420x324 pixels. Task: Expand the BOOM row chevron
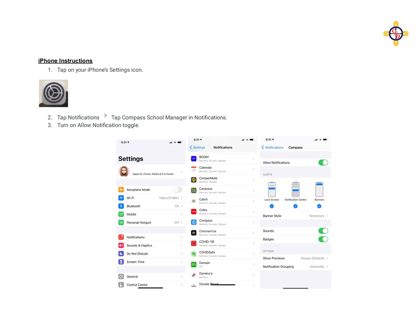coord(254,159)
